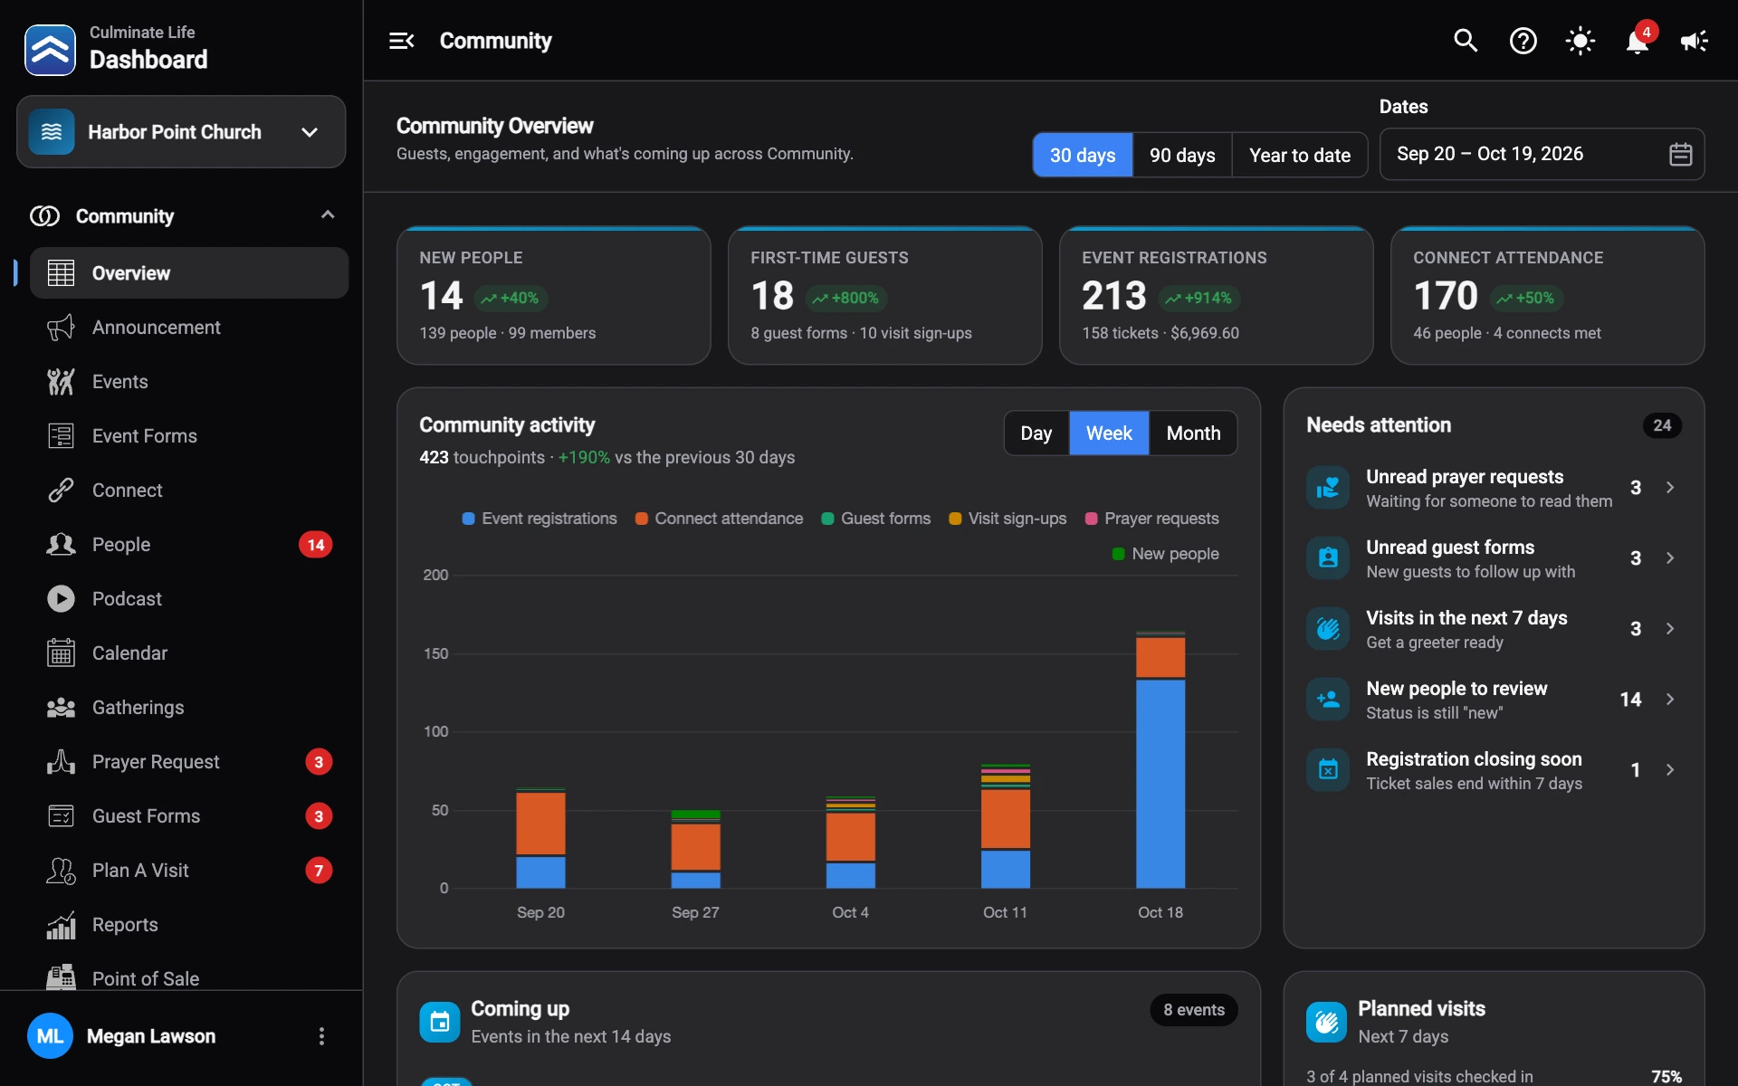
Task: Open Harbor Point Church organization dropdown
Action: click(x=181, y=132)
